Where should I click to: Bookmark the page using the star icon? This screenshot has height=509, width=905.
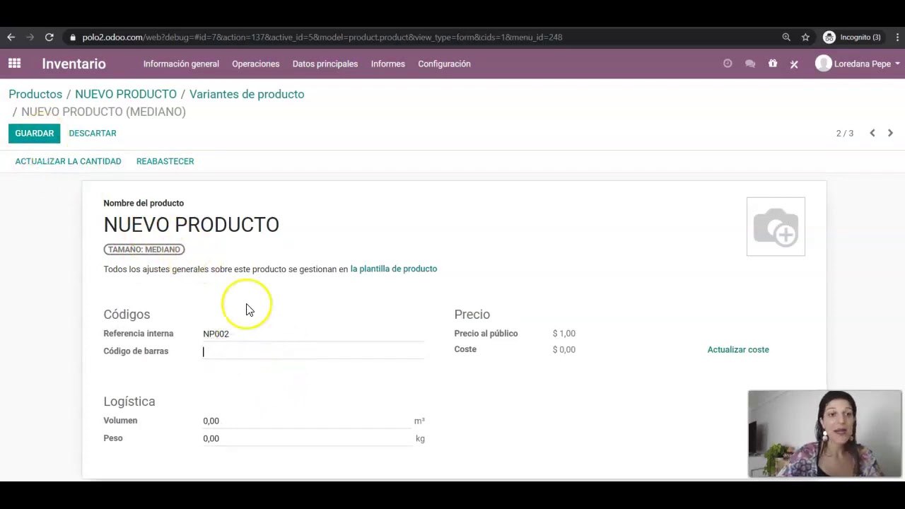805,37
